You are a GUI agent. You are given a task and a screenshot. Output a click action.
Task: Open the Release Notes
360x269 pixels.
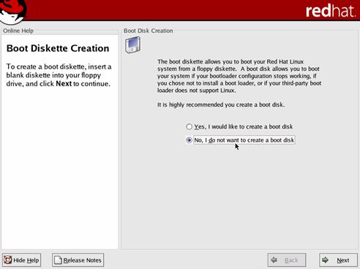(x=78, y=260)
